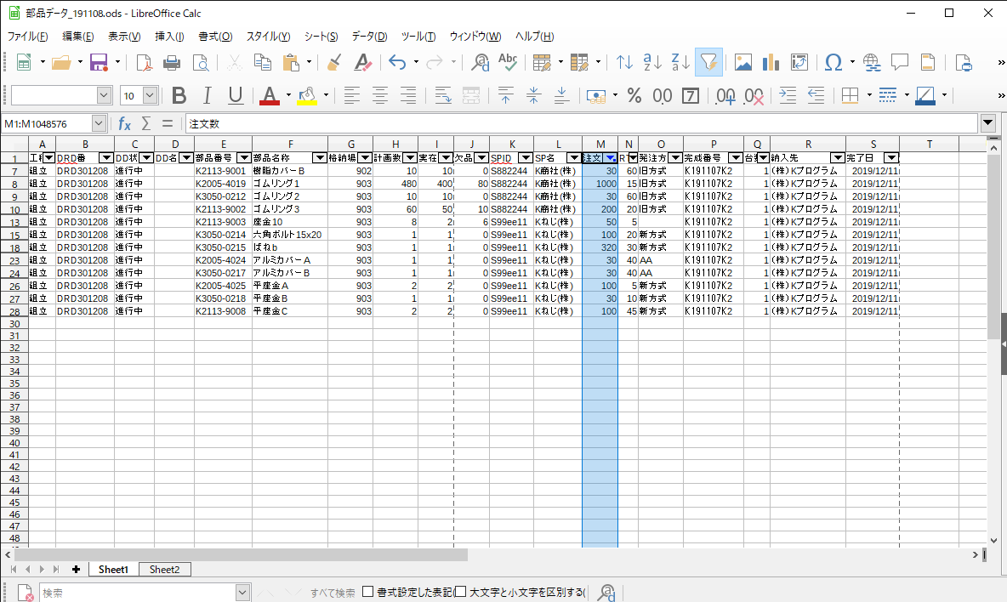The image size is (1007, 602).
Task: Select column M header
Action: point(600,145)
